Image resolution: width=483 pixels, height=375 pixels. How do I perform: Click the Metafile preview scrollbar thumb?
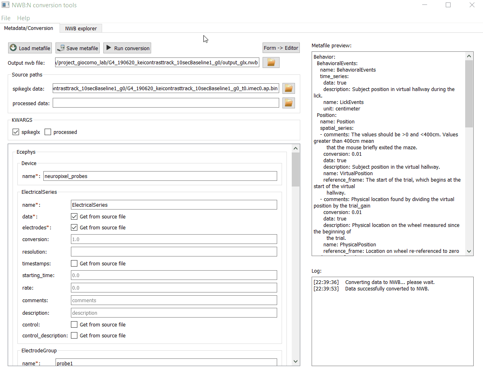tap(469, 94)
